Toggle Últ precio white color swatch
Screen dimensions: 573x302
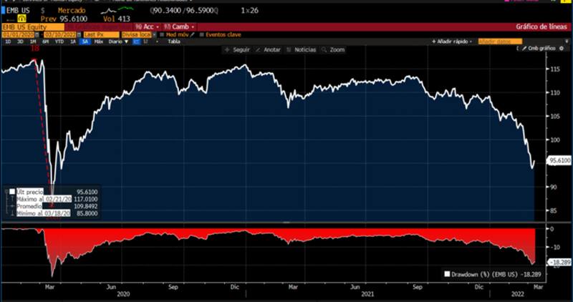(x=12, y=192)
